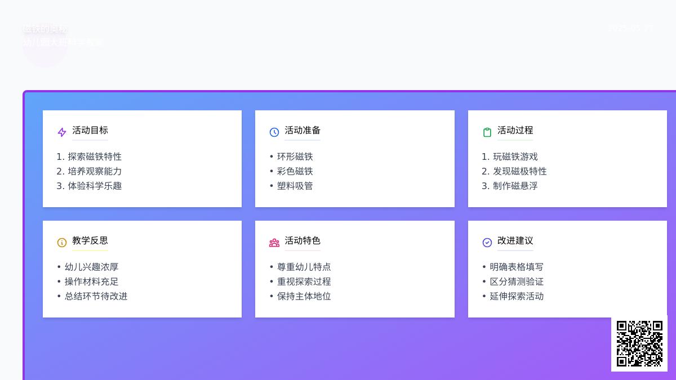Select the 改进建议 card heading

pos(515,241)
